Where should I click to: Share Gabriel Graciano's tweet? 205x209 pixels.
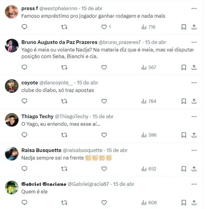click(194, 203)
